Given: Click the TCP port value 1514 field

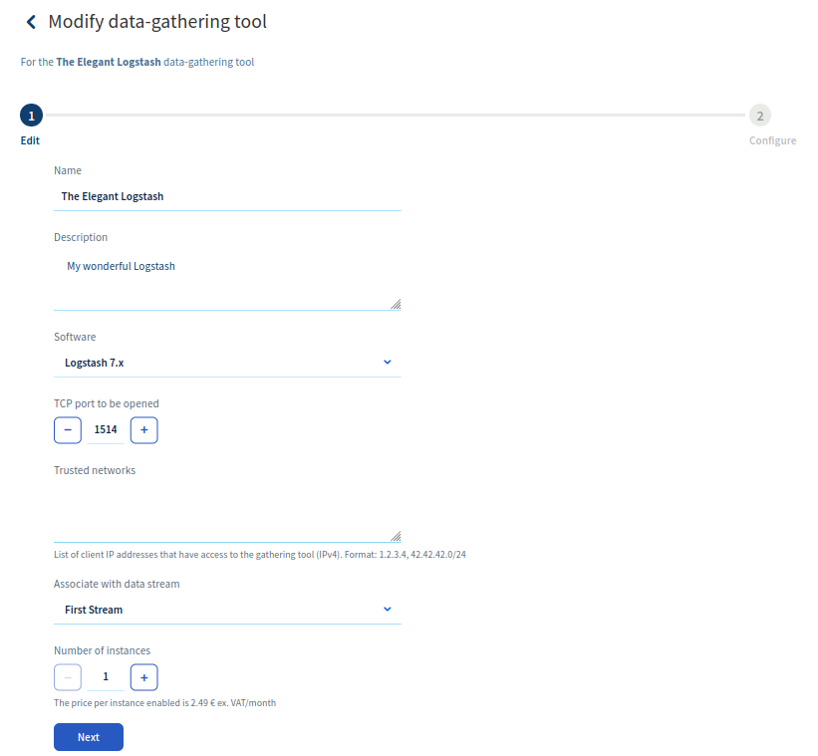Looking at the screenshot, I should [106, 430].
